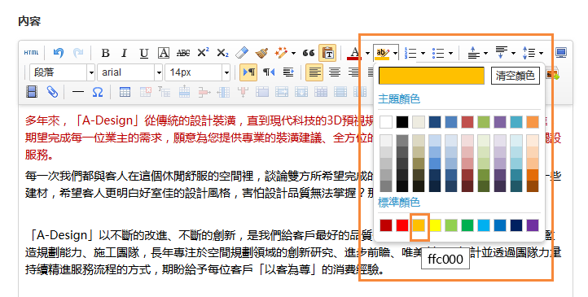This screenshot has height=297, width=588.
Task: Pick the purple standard color swatch
Action: (x=533, y=225)
